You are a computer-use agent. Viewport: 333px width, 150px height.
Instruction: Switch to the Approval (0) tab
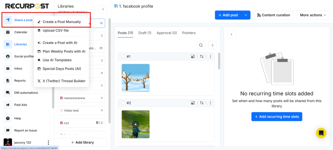pyautogui.click(x=167, y=33)
